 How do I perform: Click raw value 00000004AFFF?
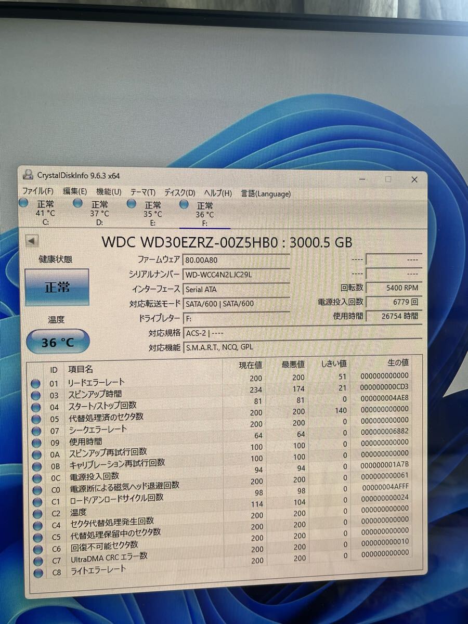tap(386, 487)
